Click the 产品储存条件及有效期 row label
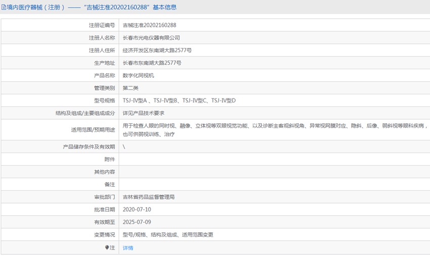Image resolution: width=430 pixels, height=256 pixels. 89,146
